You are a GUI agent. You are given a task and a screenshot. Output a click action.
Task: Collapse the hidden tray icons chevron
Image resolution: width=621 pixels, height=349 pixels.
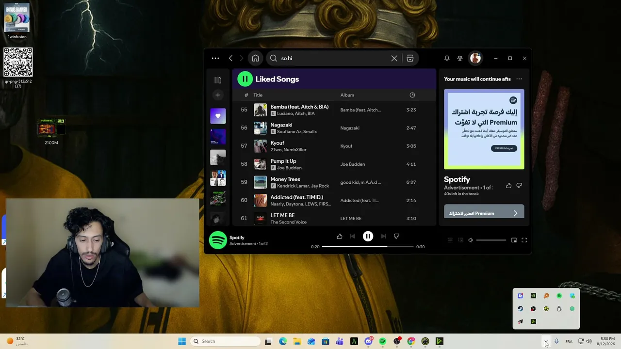tap(546, 342)
